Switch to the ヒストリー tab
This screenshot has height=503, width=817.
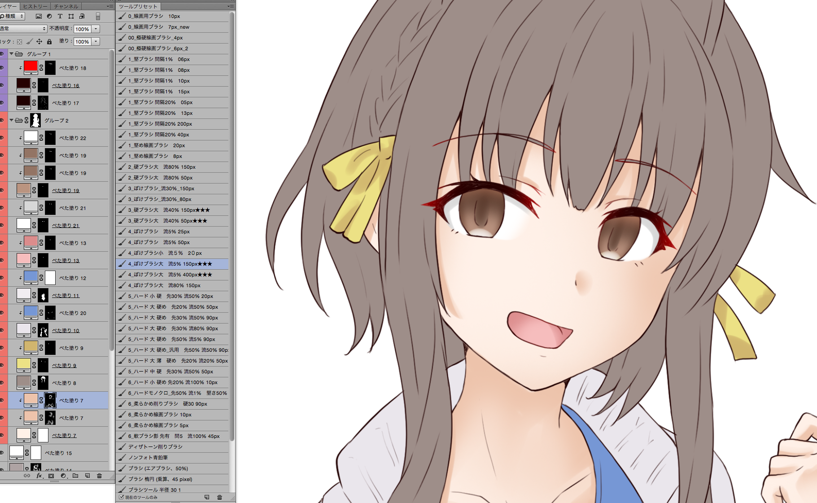pos(35,6)
